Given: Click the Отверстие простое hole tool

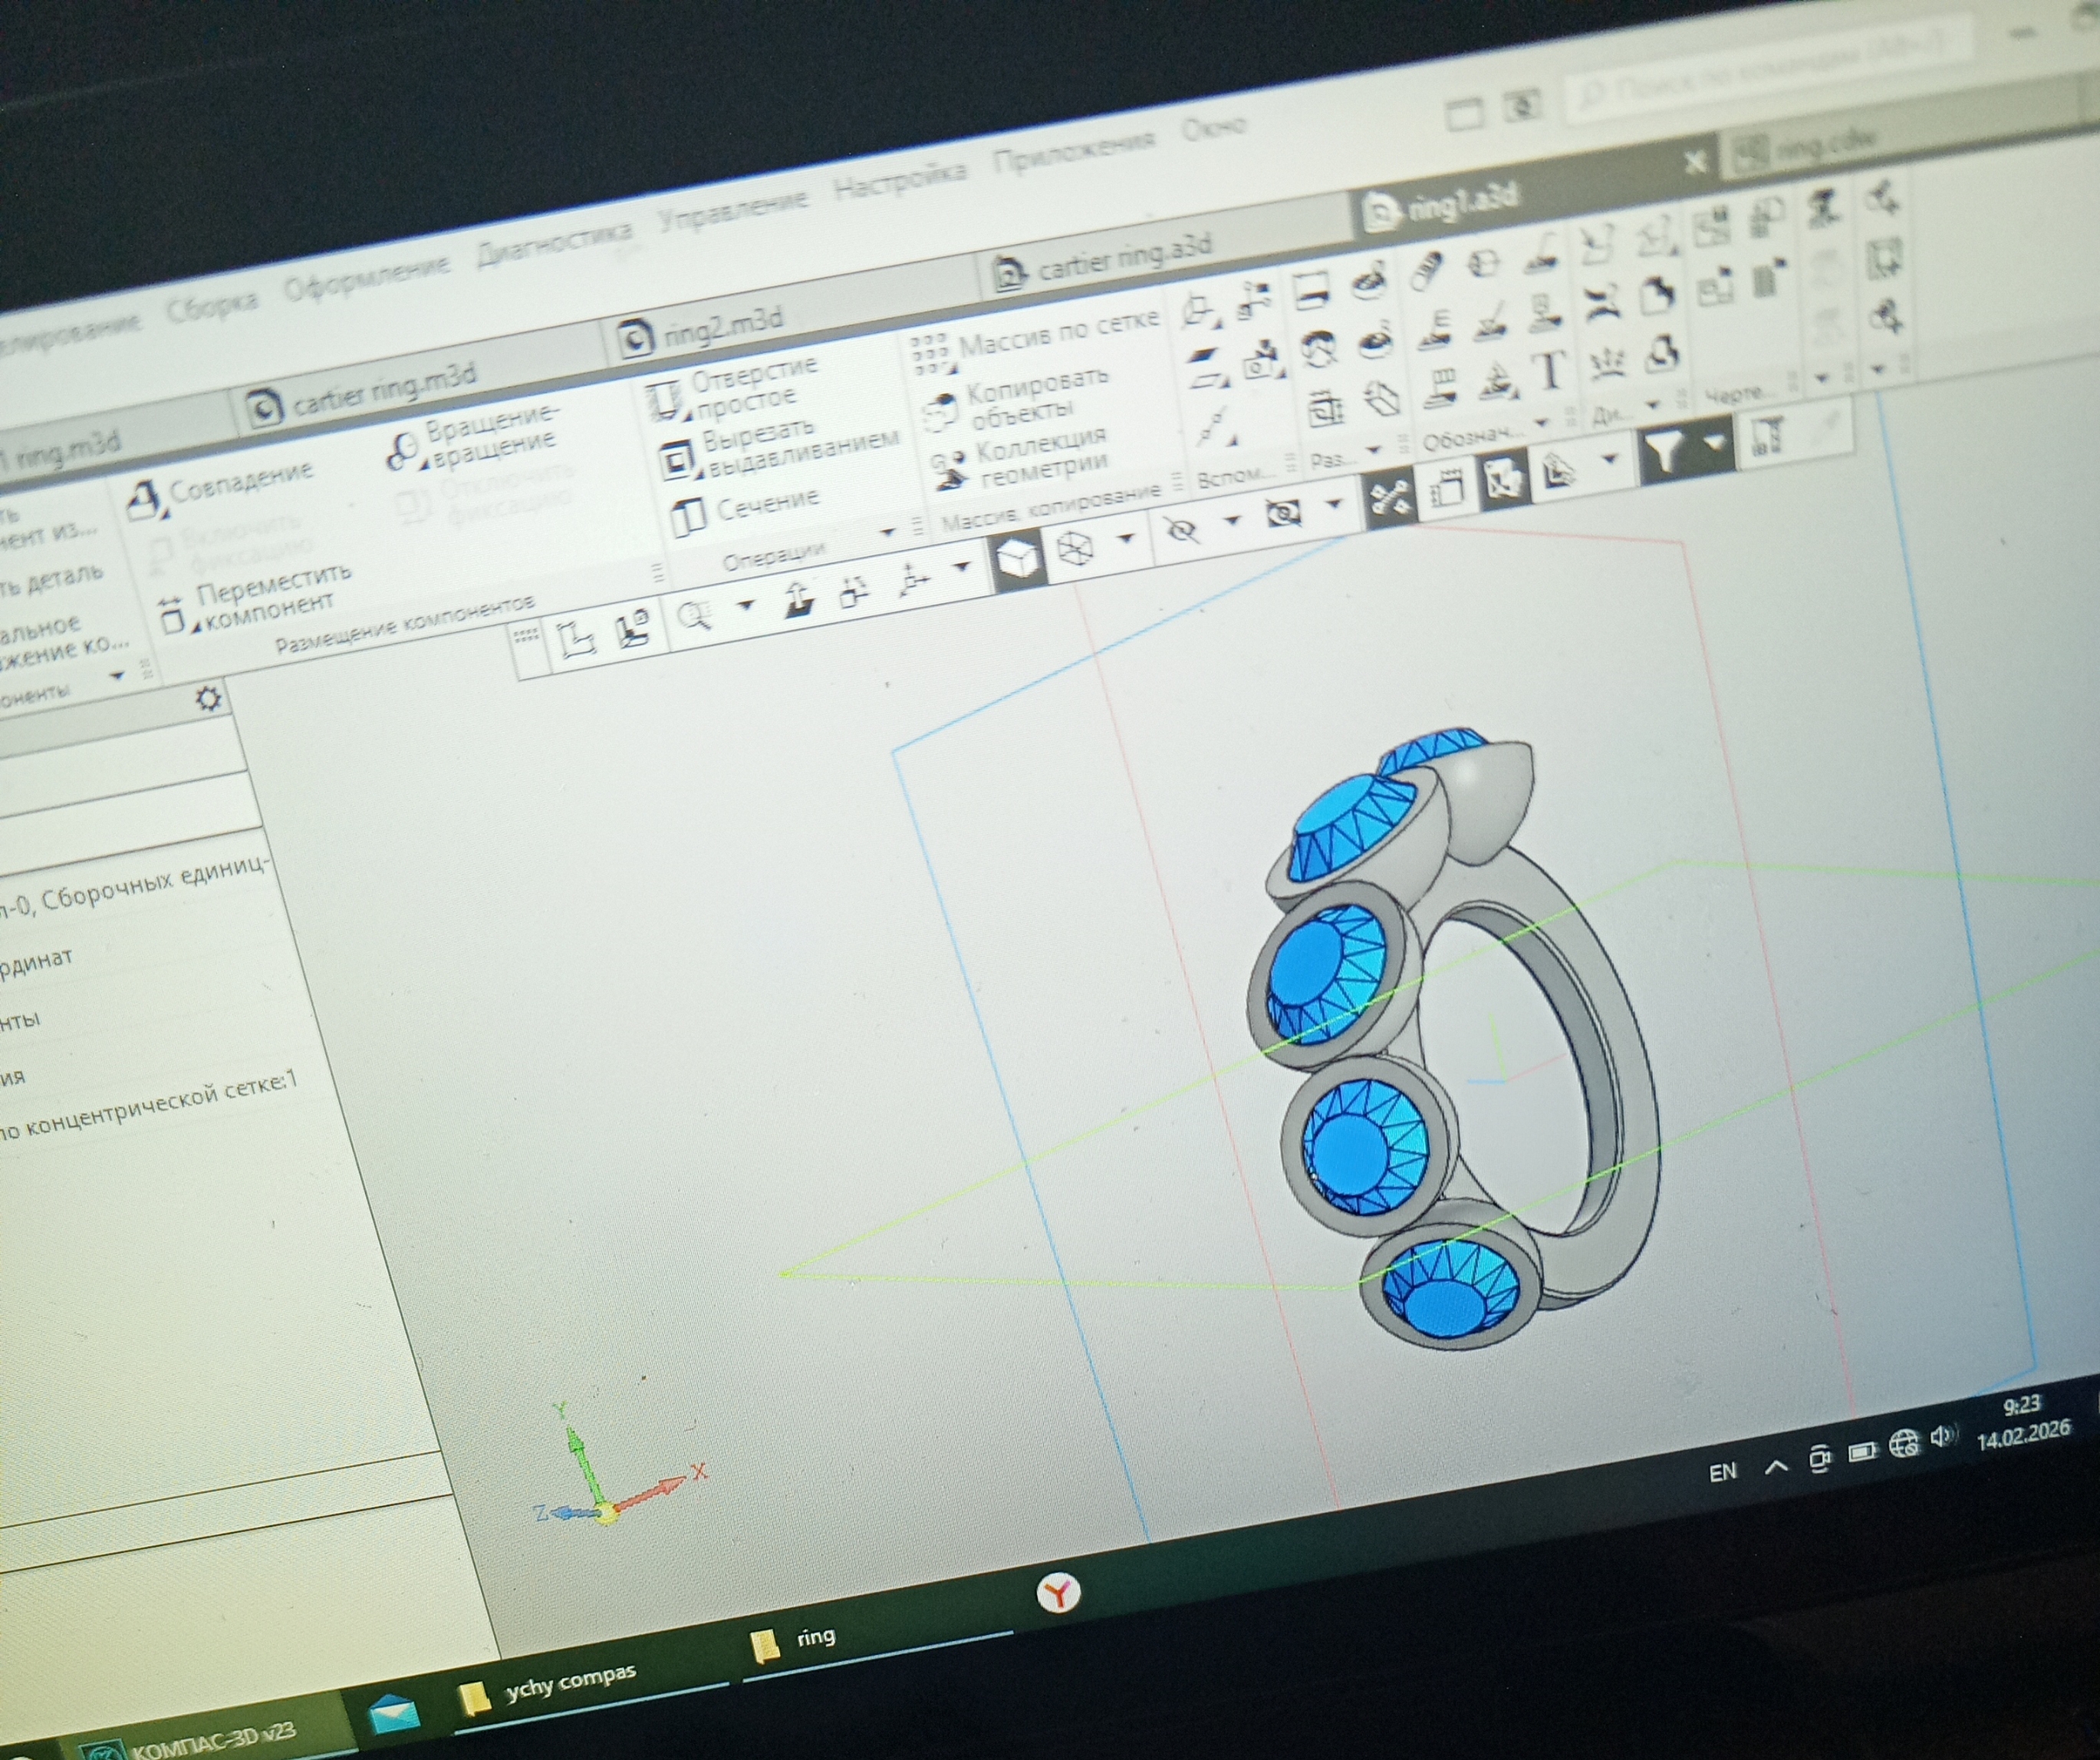Looking at the screenshot, I should click(664, 400).
